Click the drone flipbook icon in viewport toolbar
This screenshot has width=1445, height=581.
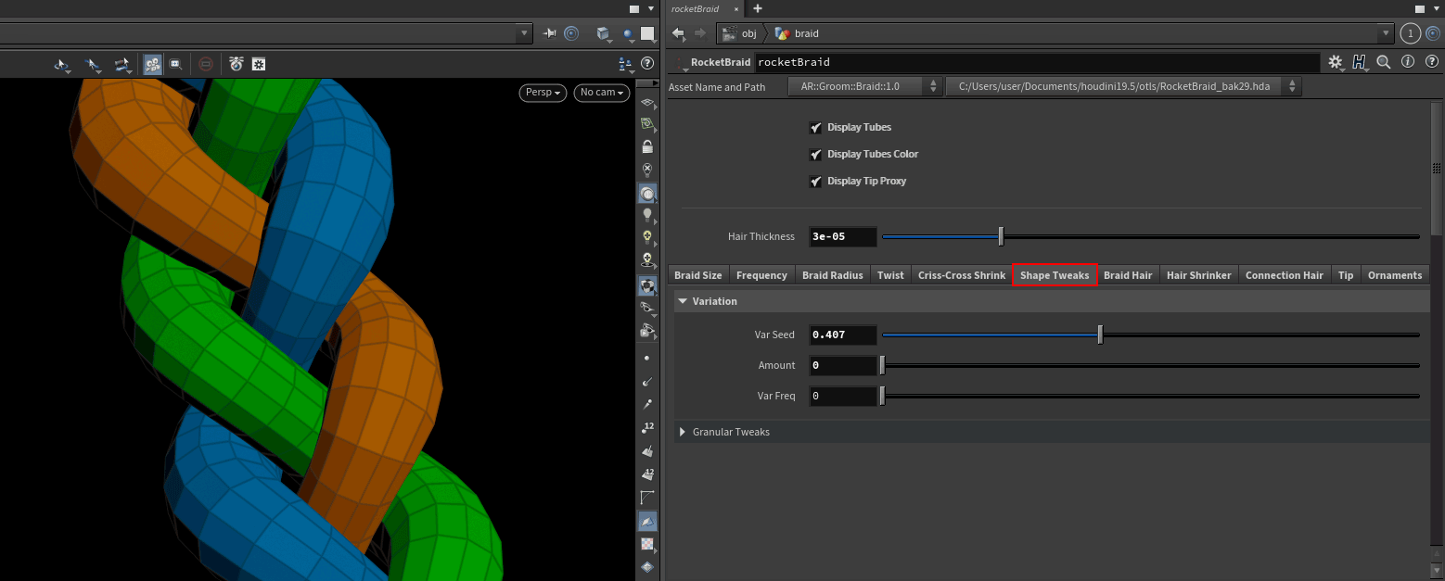[237, 64]
